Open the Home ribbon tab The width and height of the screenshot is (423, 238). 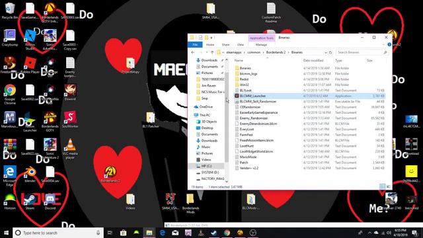210,44
